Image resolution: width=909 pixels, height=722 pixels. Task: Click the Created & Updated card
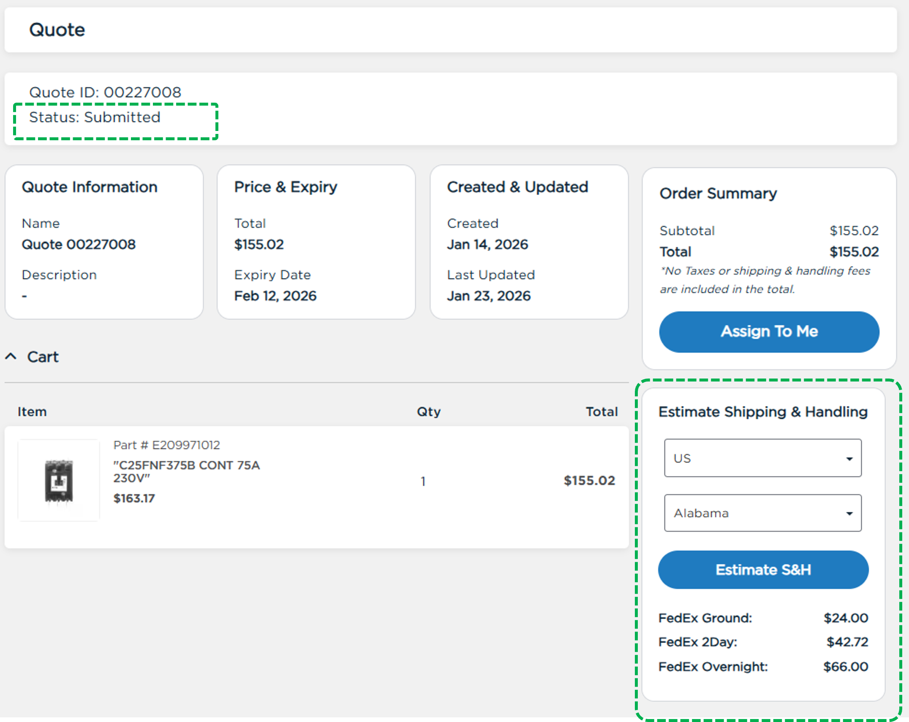517,186
